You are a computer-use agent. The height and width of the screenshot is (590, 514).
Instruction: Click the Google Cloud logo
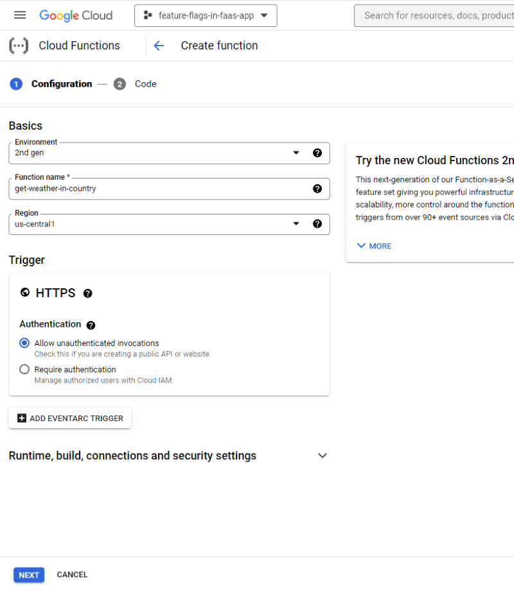(76, 15)
